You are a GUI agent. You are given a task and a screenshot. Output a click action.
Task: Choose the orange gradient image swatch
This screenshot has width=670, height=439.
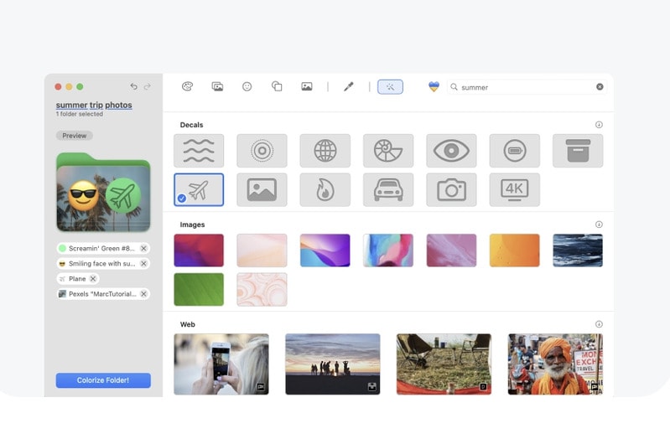(514, 250)
